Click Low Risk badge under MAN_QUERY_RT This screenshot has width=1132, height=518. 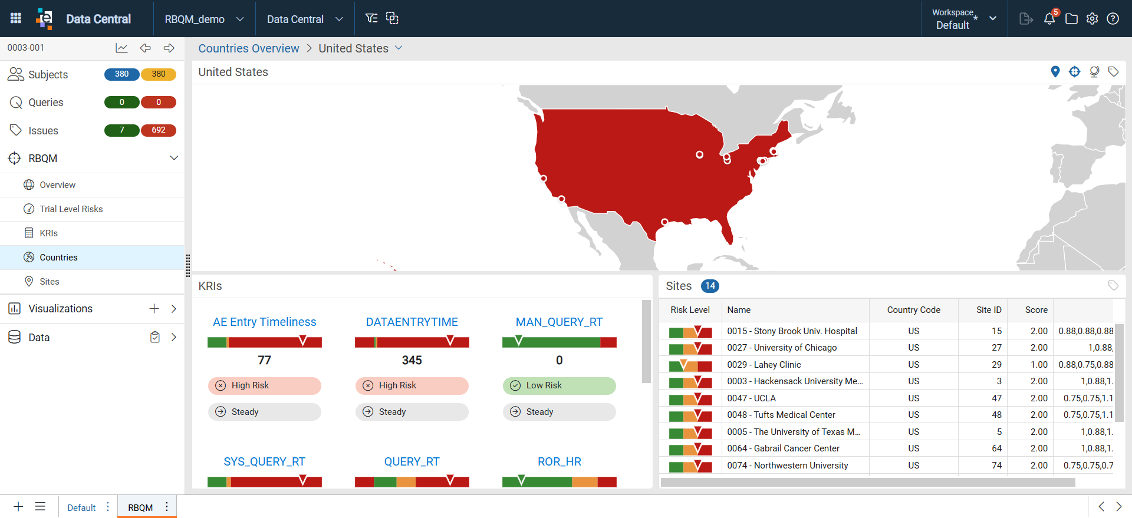pos(560,385)
